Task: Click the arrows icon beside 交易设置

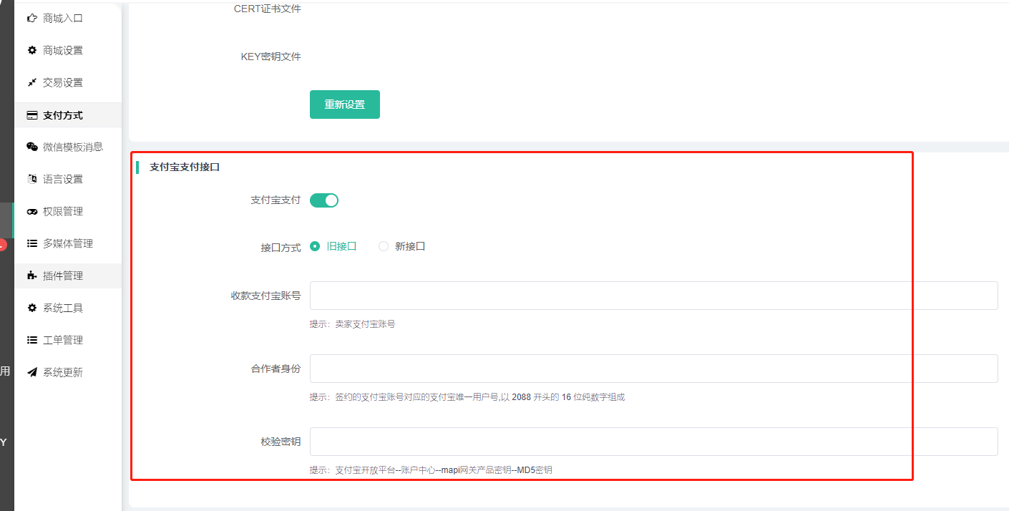Action: coord(31,82)
